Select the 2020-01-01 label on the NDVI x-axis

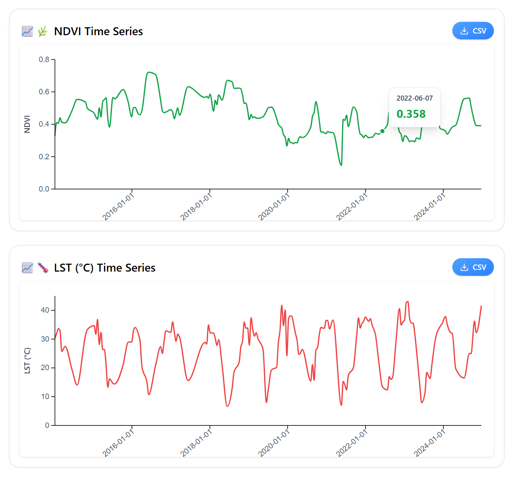[x=274, y=205]
